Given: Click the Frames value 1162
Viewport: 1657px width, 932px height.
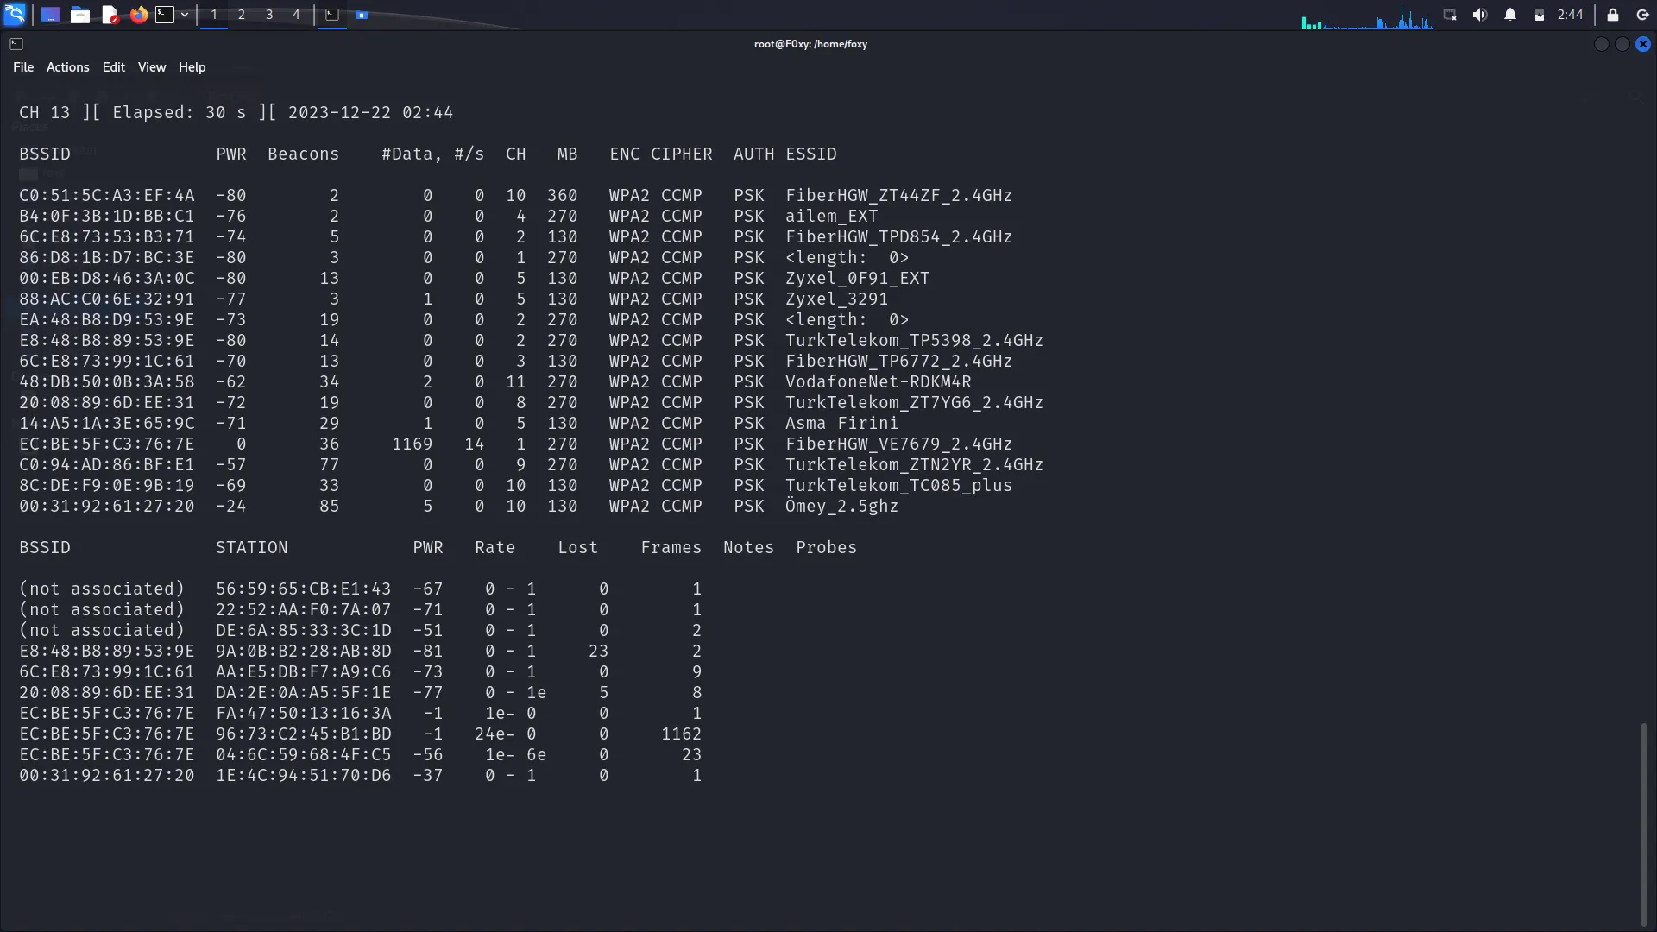Looking at the screenshot, I should [682, 734].
